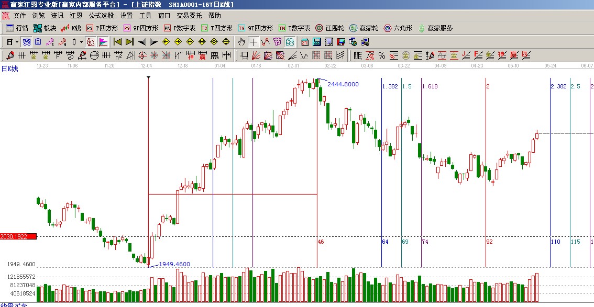
Task: Click the red 2030.1922 price label
Action: [x=18, y=237]
